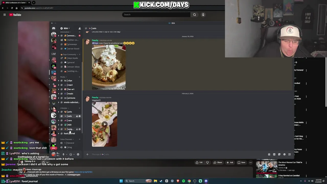
Task: Open the clips channel
Action: pos(70,81)
